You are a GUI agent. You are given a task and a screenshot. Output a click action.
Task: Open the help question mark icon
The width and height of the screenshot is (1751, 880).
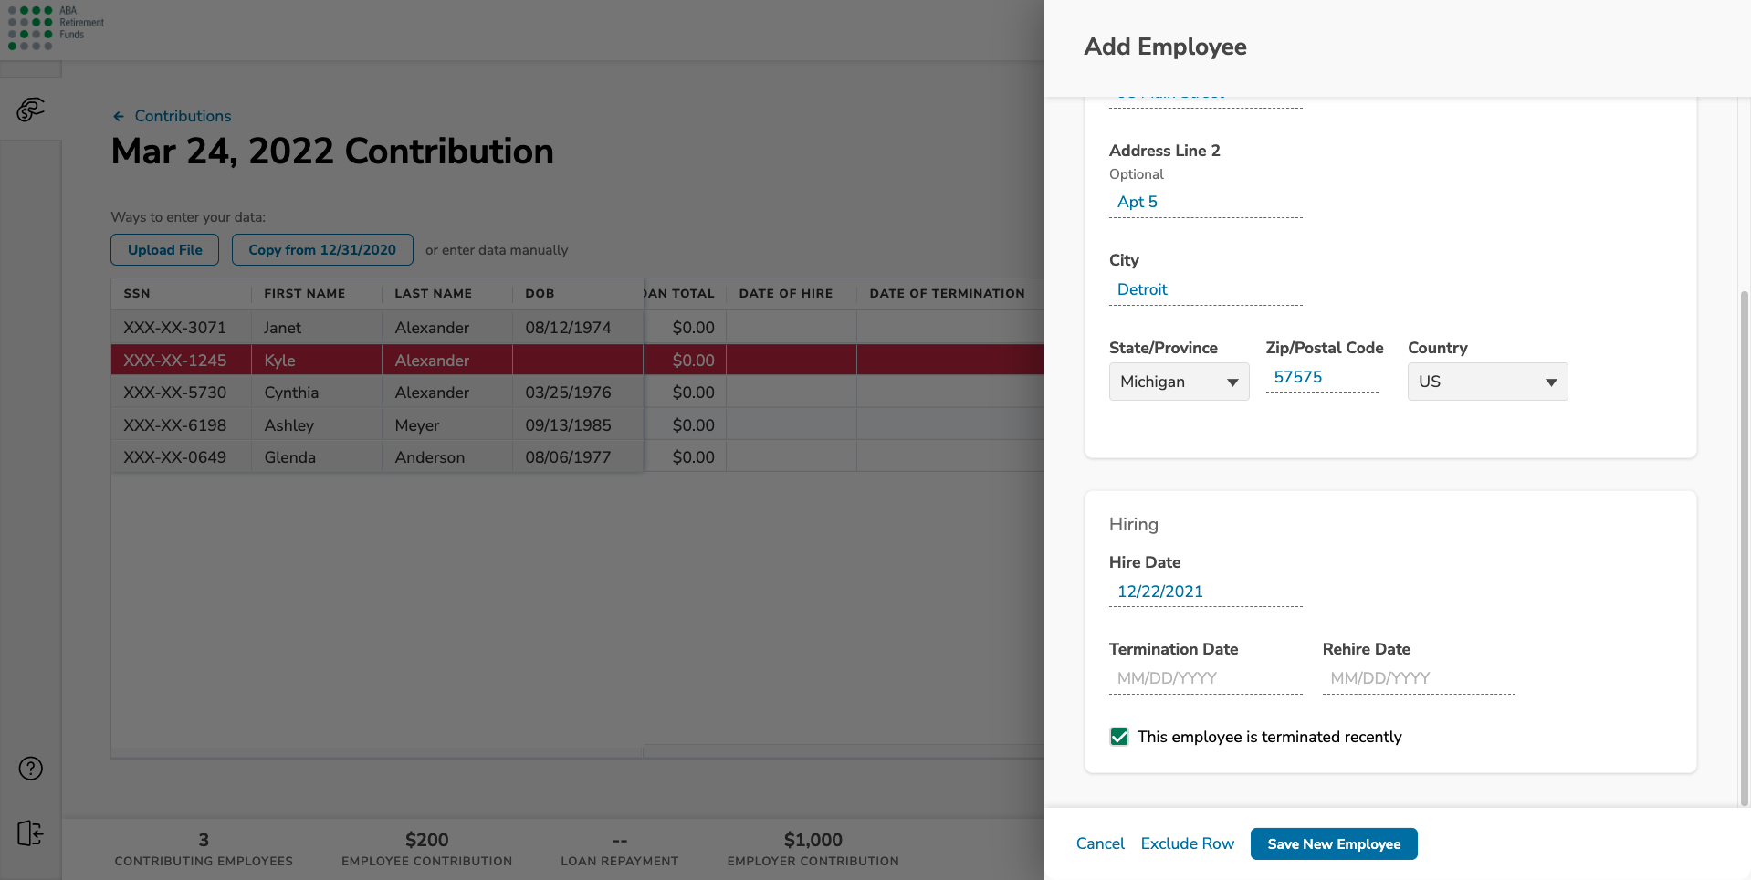(x=31, y=769)
